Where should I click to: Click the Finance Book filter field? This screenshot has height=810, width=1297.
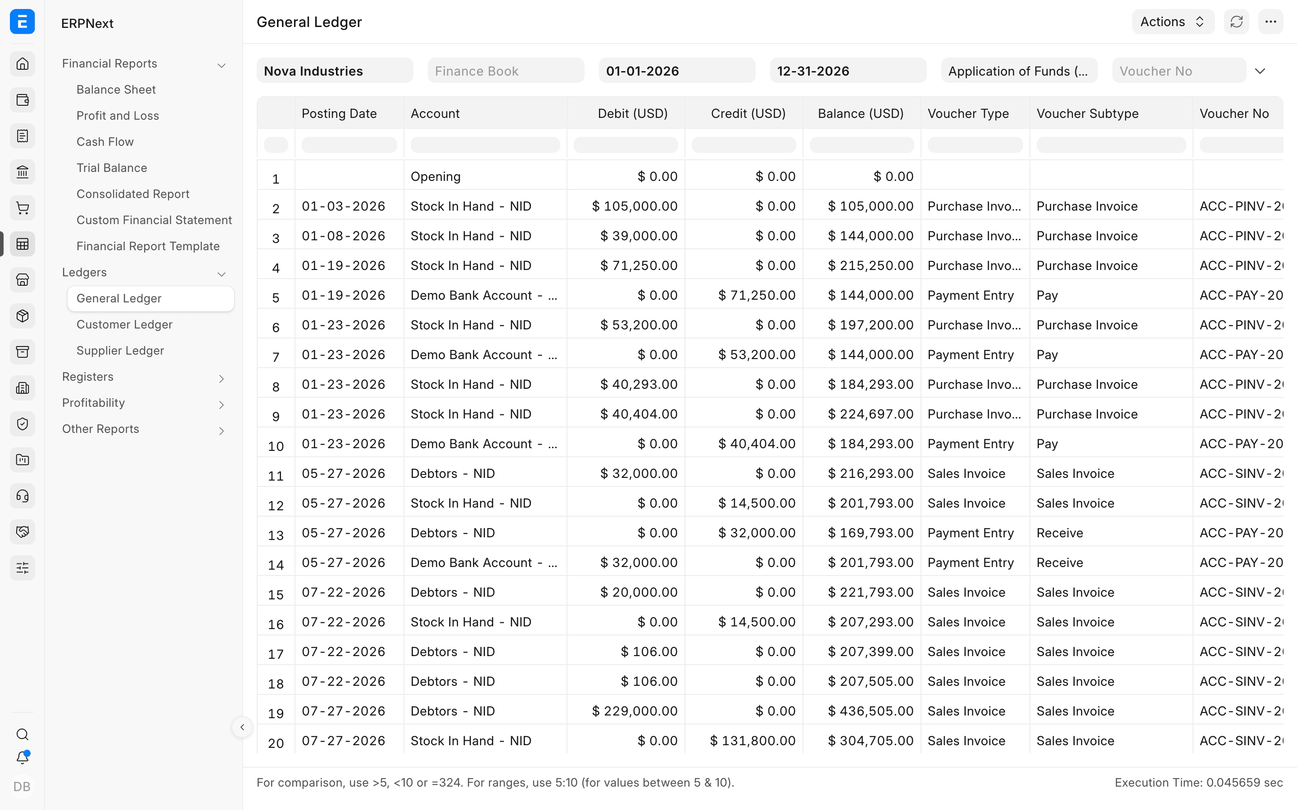[506, 71]
